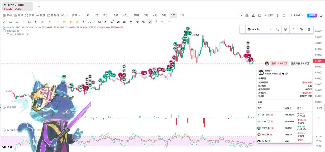Switch to 1周 timeframe
The width and height of the screenshot is (325, 152).
click(182, 15)
